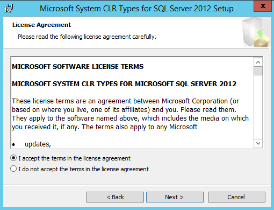The width and height of the screenshot is (274, 210).
Task: Click the installer icon in the title bar
Action: [9, 8]
